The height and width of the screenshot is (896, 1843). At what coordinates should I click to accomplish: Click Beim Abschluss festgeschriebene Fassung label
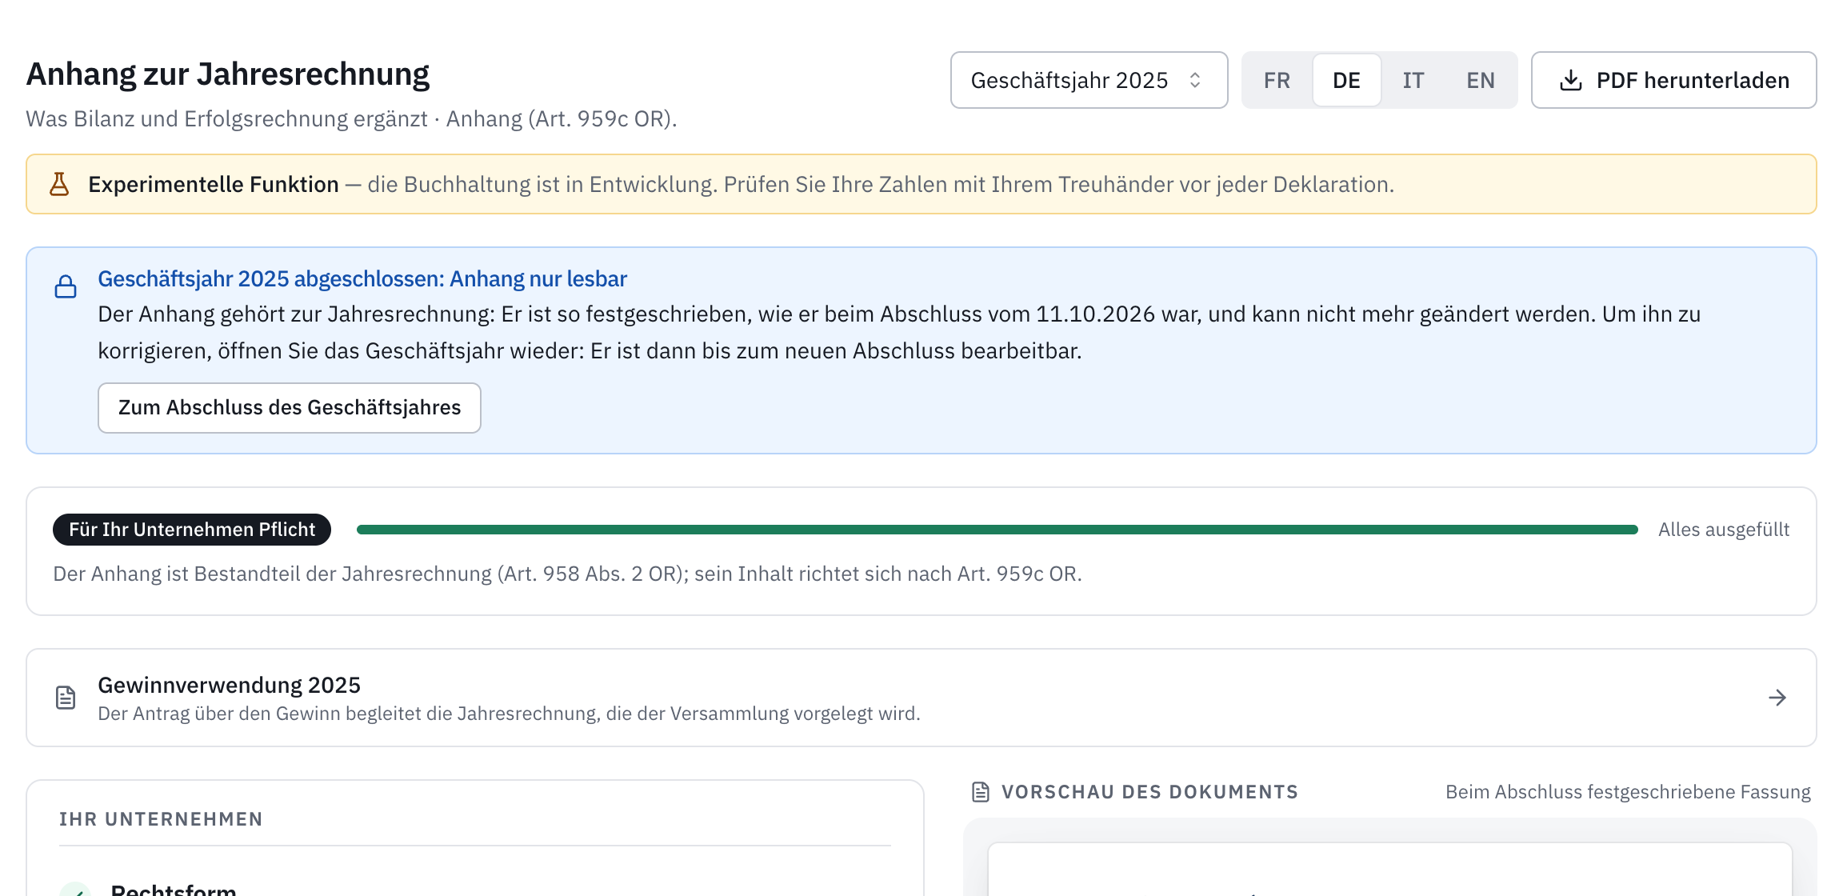click(1628, 792)
